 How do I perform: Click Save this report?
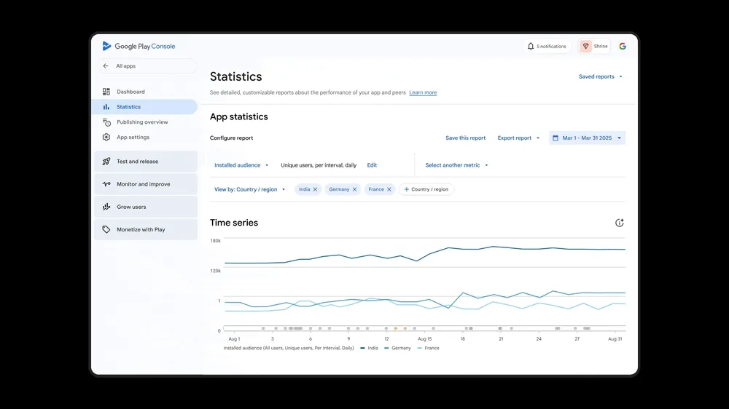(465, 138)
